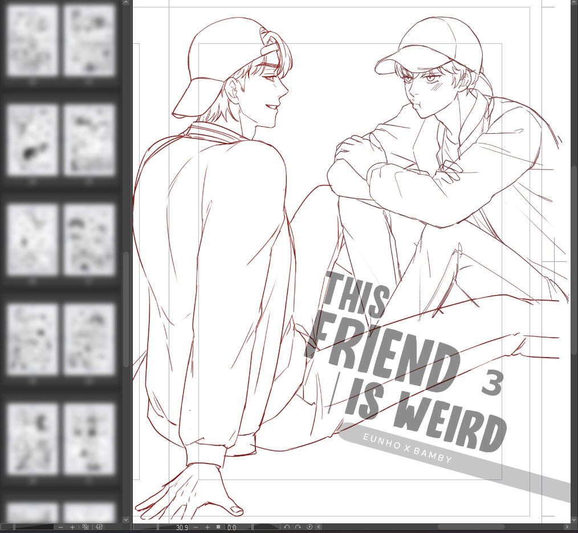This screenshot has width=578, height=533.
Task: Zoom in the canvas with plus button
Action: pyautogui.click(x=207, y=527)
